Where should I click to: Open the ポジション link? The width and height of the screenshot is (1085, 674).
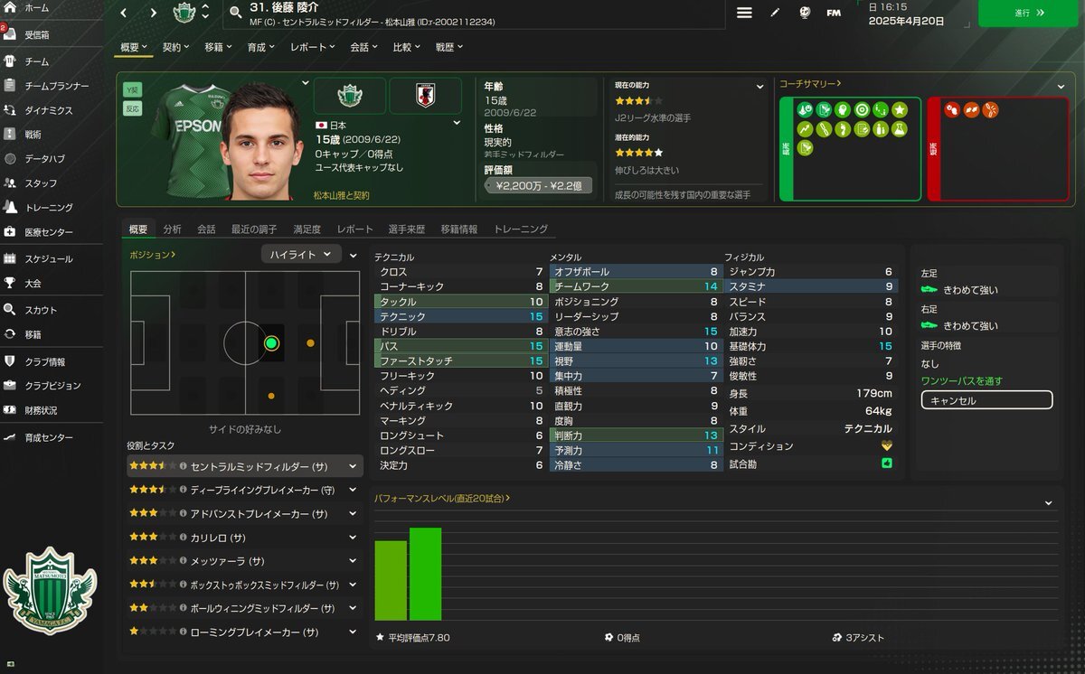[x=153, y=255]
